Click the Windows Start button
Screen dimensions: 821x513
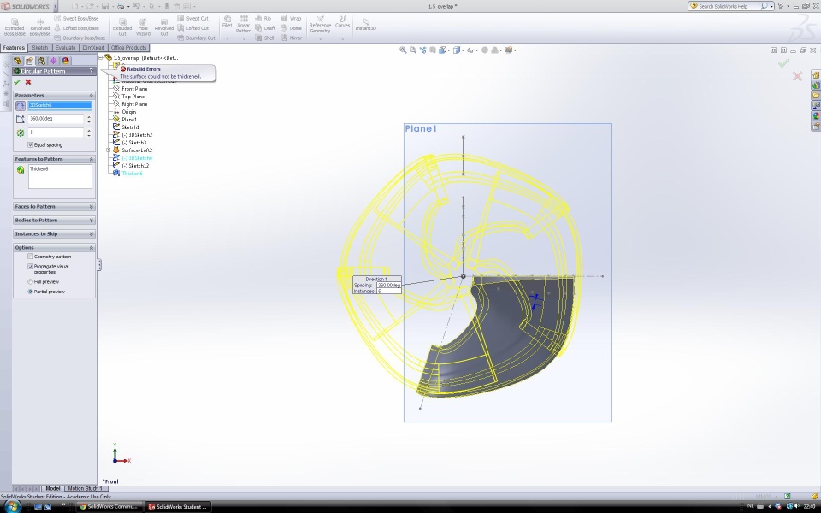12,506
